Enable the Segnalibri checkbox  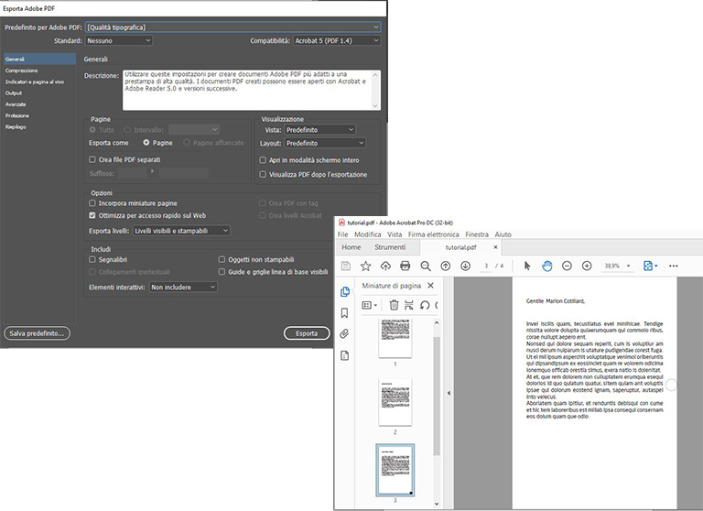[92, 259]
